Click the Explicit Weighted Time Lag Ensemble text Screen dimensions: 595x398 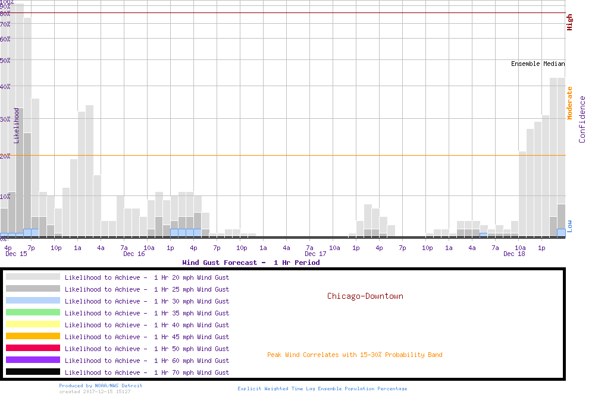tap(322, 388)
